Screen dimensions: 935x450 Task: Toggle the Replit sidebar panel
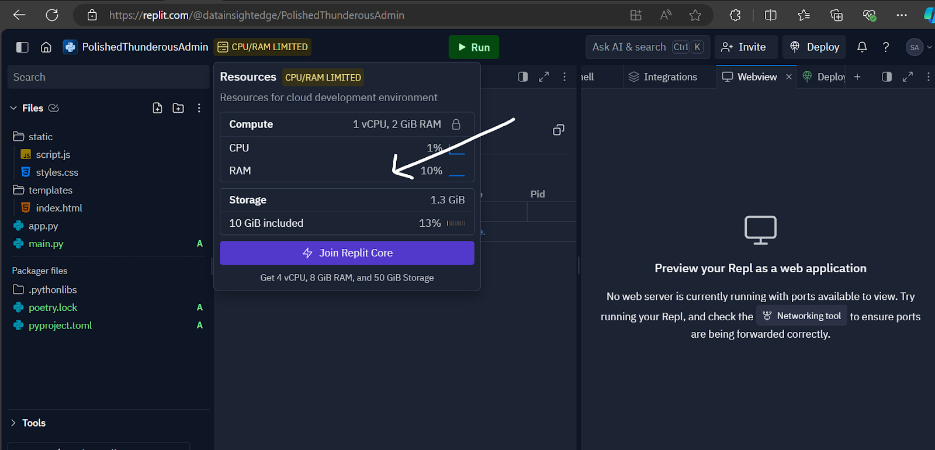pos(22,47)
